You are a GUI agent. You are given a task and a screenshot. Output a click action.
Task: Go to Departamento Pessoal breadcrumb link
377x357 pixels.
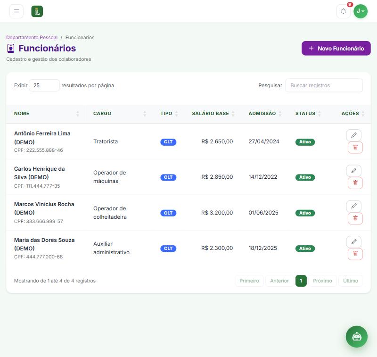tap(32, 38)
